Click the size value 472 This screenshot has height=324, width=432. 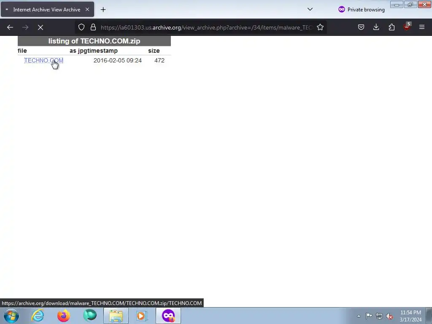point(159,60)
